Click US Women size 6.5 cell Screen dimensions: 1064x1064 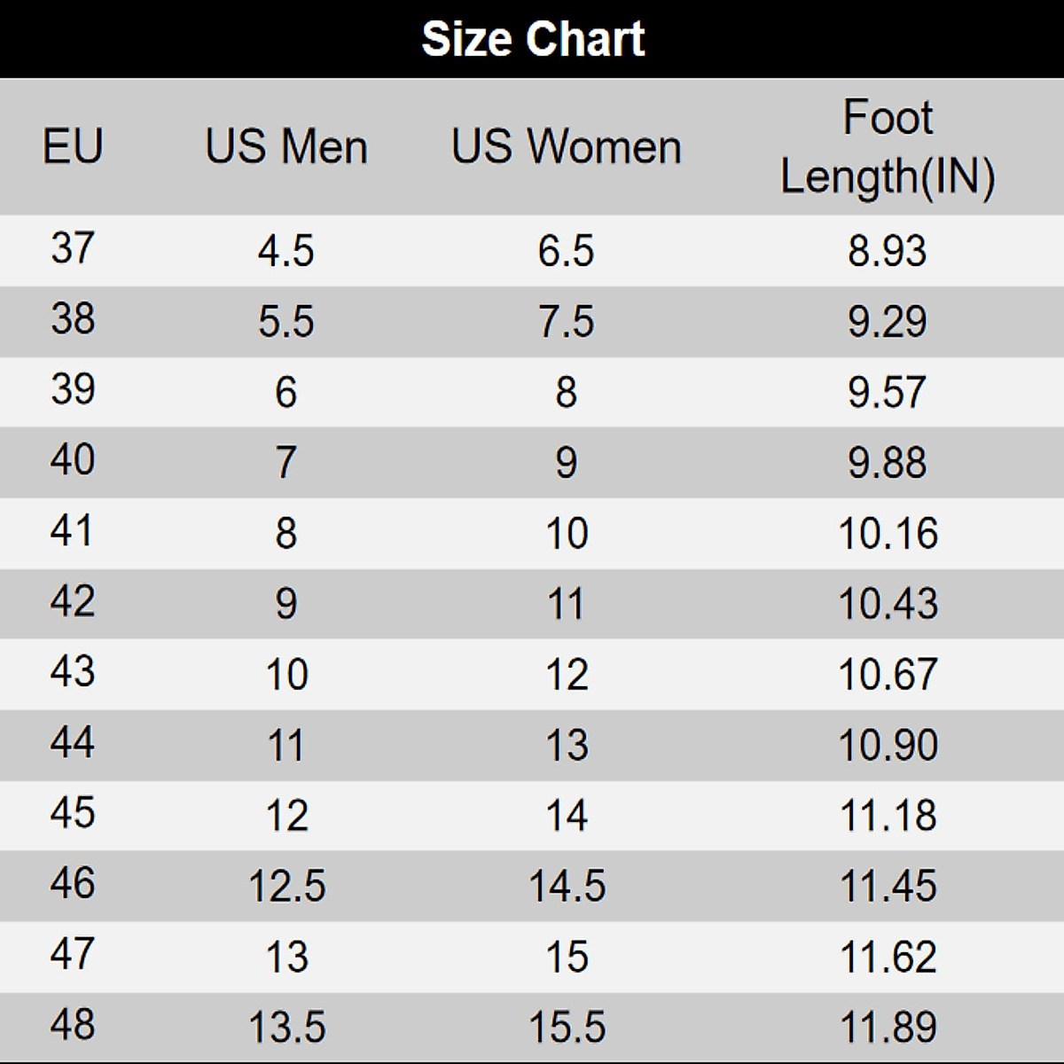[x=567, y=251]
